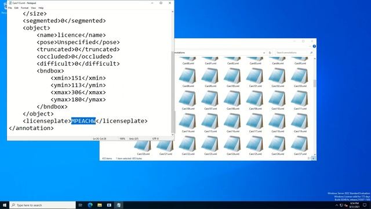Select the Cars120.xml file icon

[143, 146]
